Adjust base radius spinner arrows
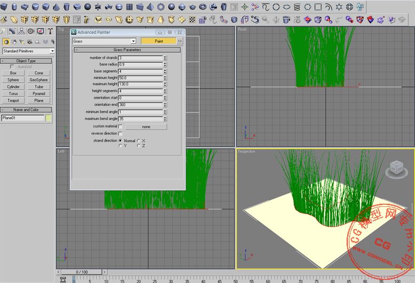This screenshot has width=415, height=283. click(165, 64)
